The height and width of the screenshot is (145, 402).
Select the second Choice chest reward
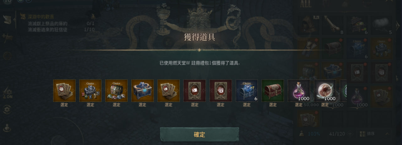[x=90, y=91]
